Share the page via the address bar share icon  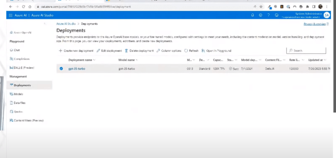(255, 7)
